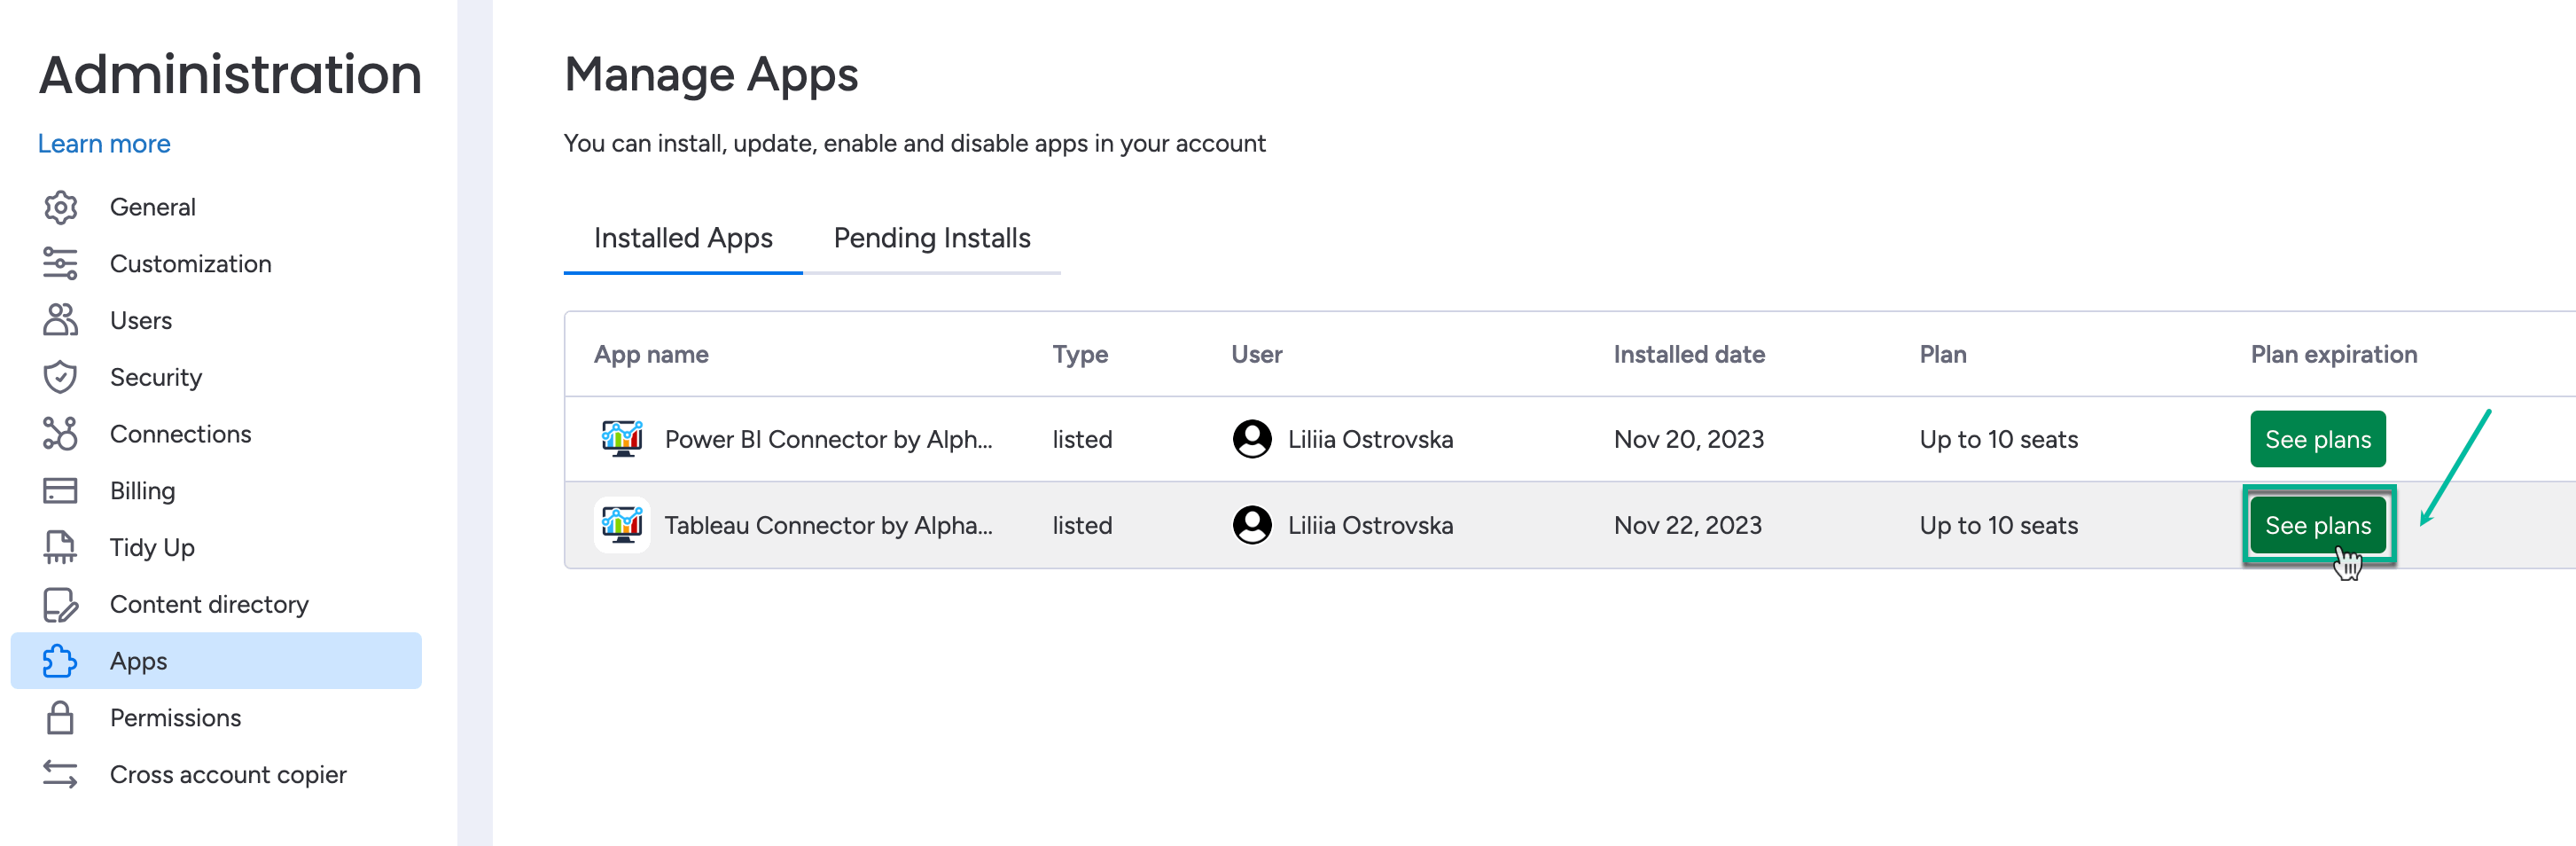
Task: Click the Tableau Connector app name
Action: pyautogui.click(x=828, y=525)
